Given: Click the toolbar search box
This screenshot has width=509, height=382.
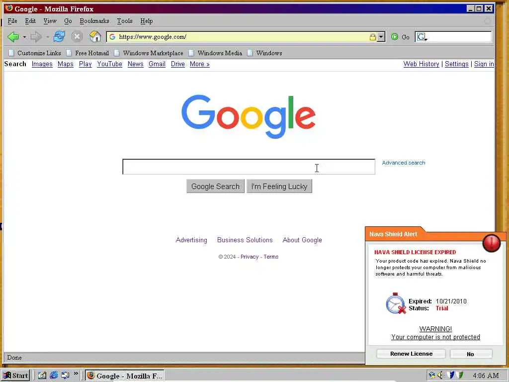Looking at the screenshot, I should point(453,37).
